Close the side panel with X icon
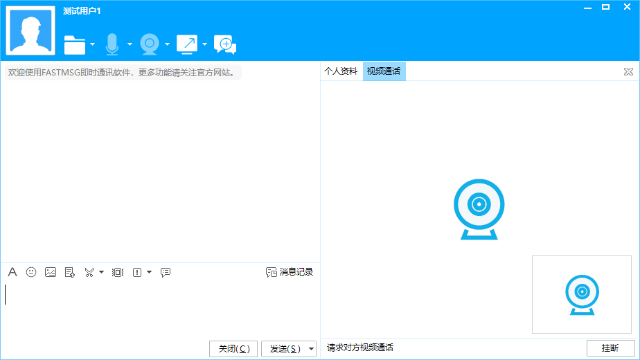Screen dimensions: 640x360 pos(629,72)
